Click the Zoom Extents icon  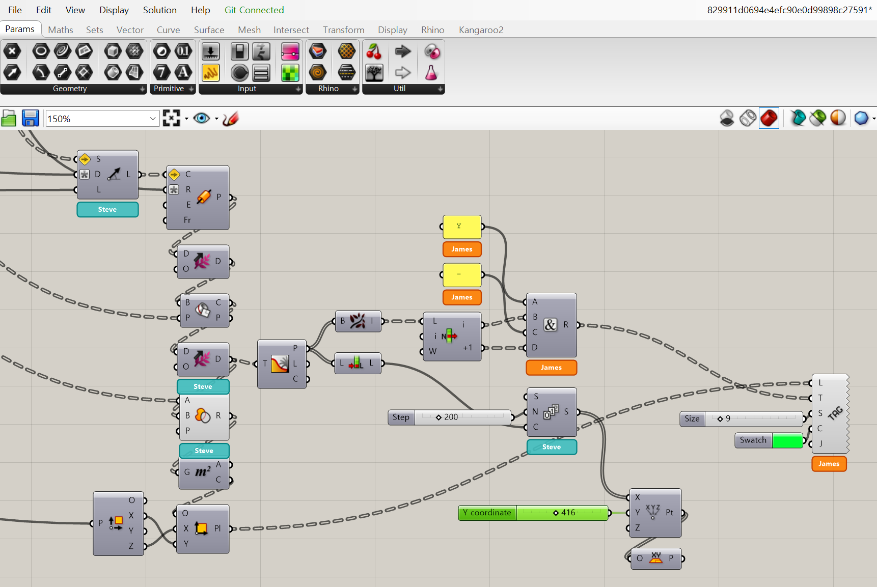pyautogui.click(x=172, y=119)
